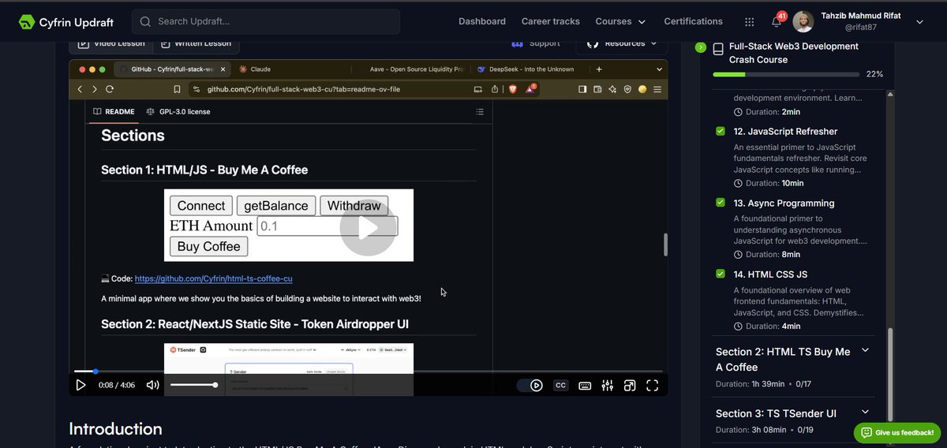Open the Give us feedback button
Viewport: 947px width, 448px height.
[x=897, y=432]
